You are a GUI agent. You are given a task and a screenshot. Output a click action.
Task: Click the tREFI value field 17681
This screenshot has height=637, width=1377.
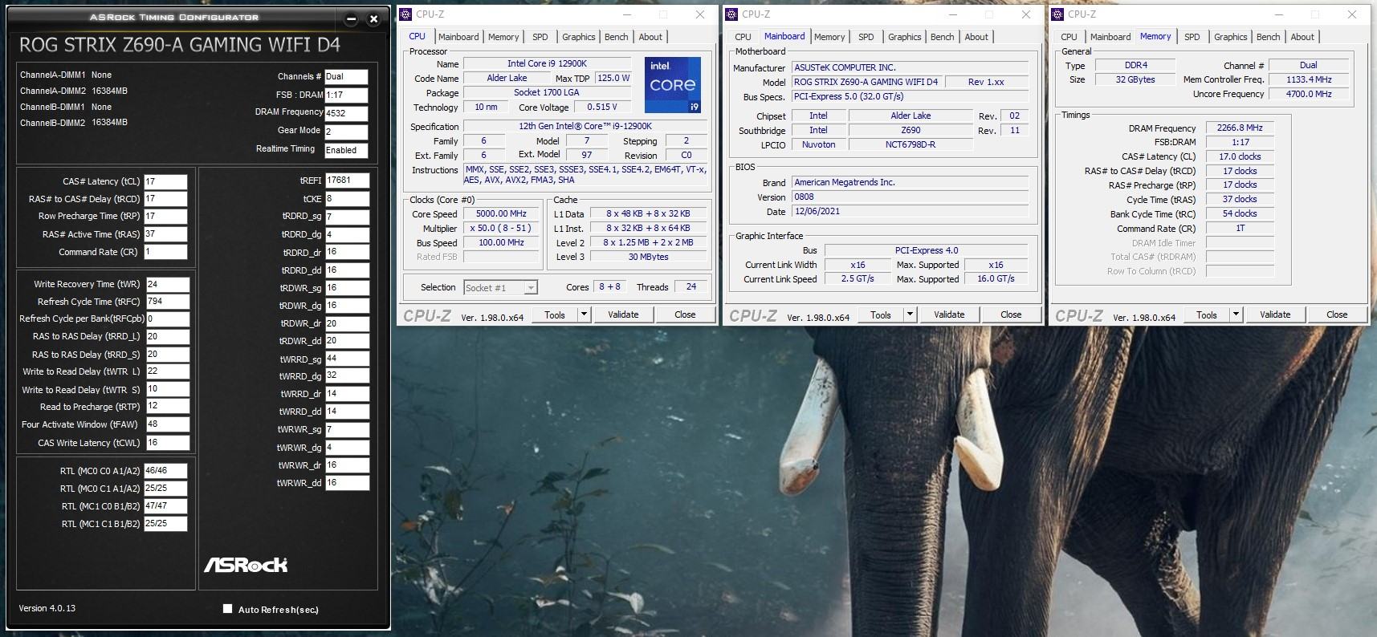click(347, 181)
